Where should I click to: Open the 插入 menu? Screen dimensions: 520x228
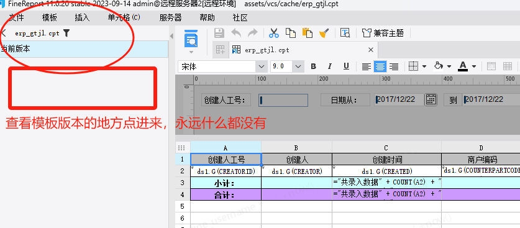click(82, 18)
